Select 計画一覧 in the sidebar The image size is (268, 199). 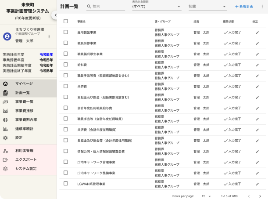(29, 93)
